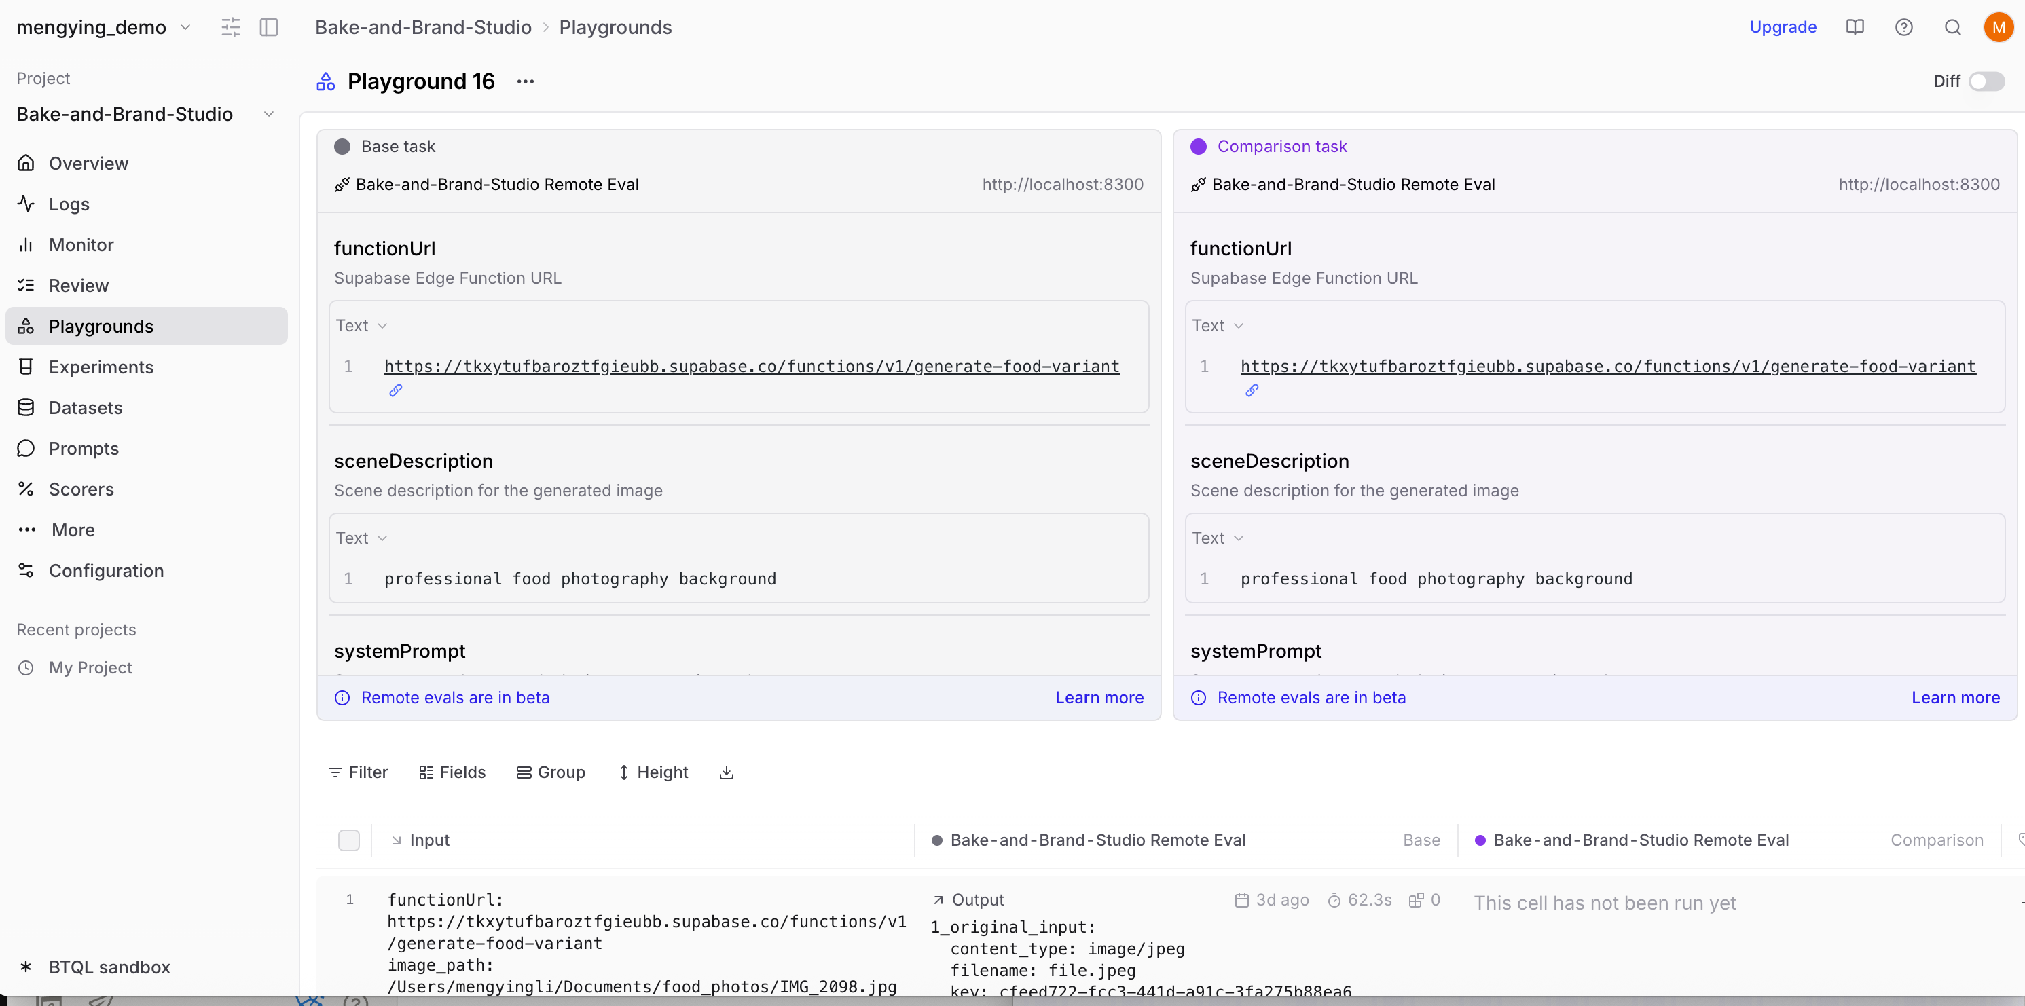Check the select-all checkbox in table header
The image size is (2025, 1006).
[349, 840]
